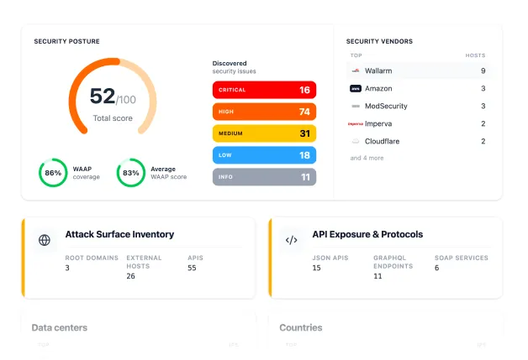The height and width of the screenshot is (360, 528).
Task: Click the HOSTS column header
Action: point(476,55)
